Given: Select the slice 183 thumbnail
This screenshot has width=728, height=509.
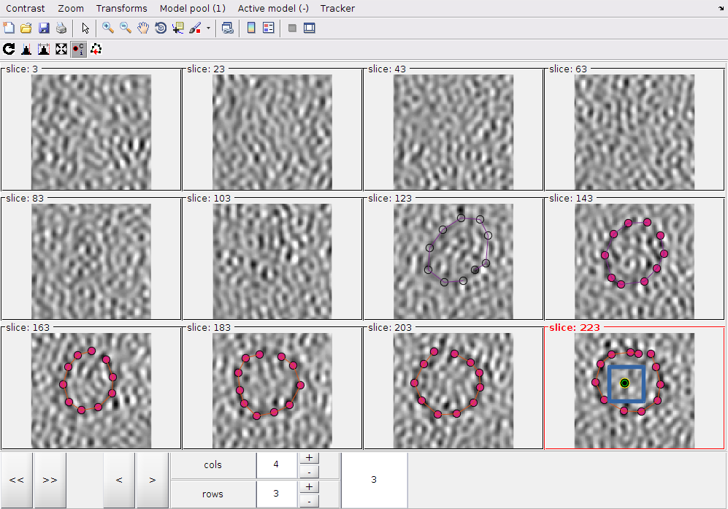Looking at the screenshot, I should click(272, 391).
